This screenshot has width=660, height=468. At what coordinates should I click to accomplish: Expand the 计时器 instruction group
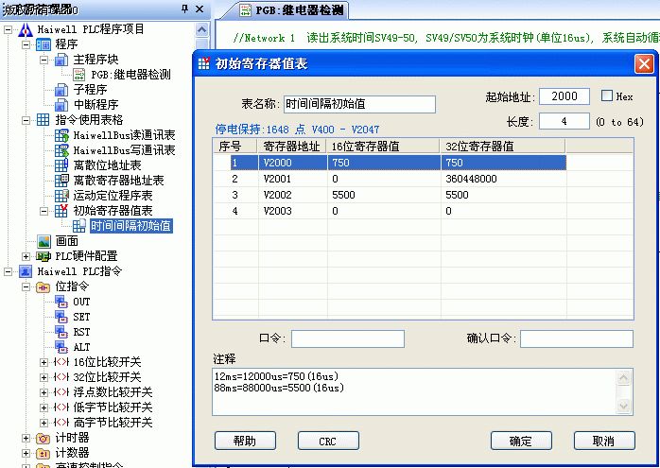26,438
